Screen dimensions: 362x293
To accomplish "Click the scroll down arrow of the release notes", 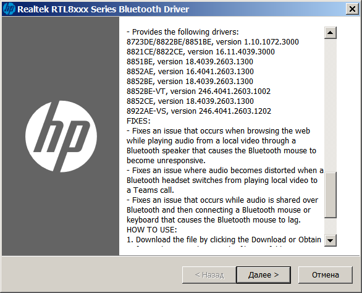I will [330, 240].
